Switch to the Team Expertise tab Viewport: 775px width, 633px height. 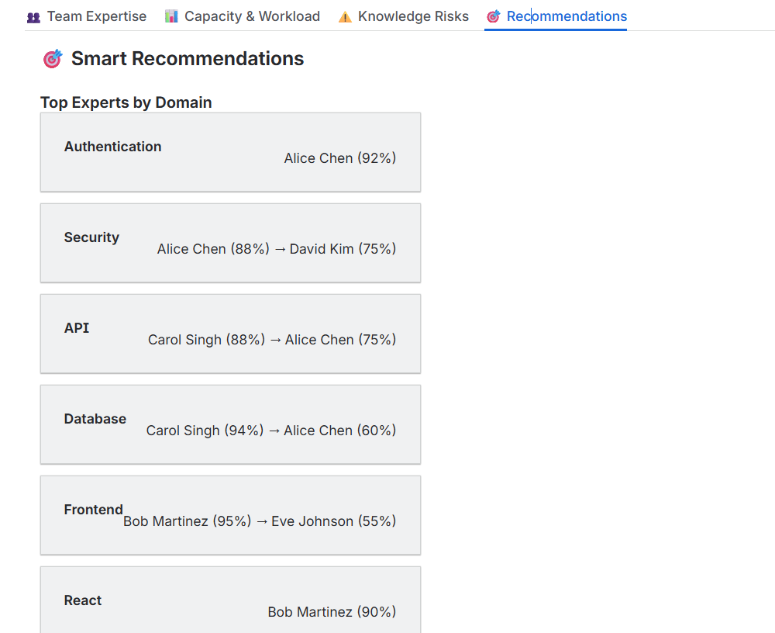point(96,16)
